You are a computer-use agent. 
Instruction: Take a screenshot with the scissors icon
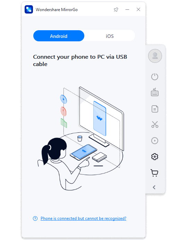[x=155, y=125]
